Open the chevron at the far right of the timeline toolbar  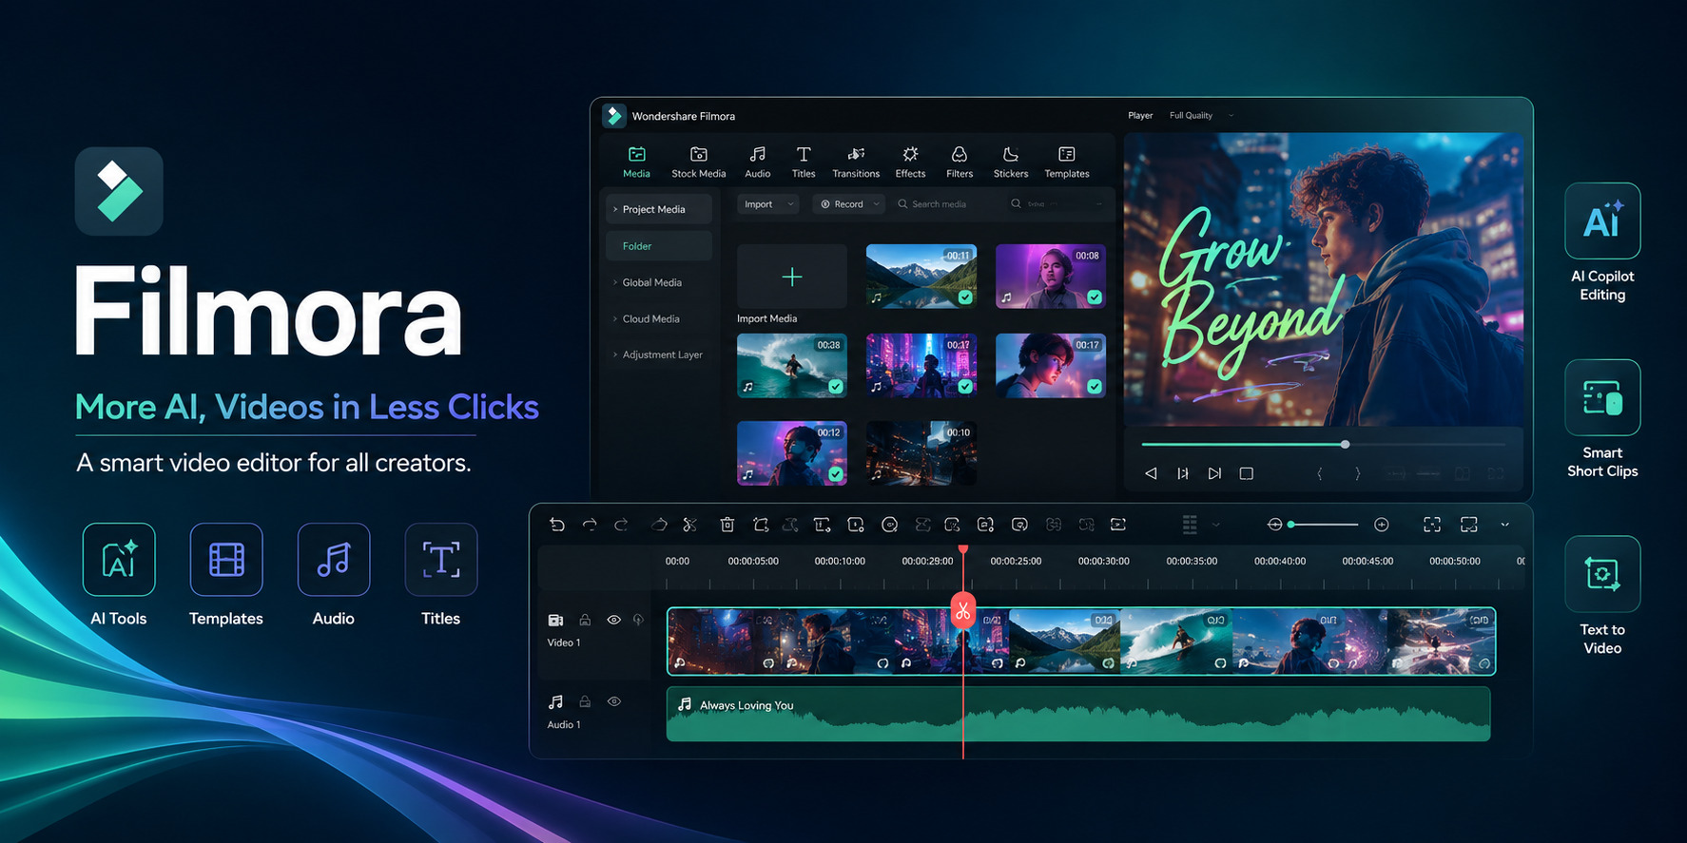(x=1504, y=525)
